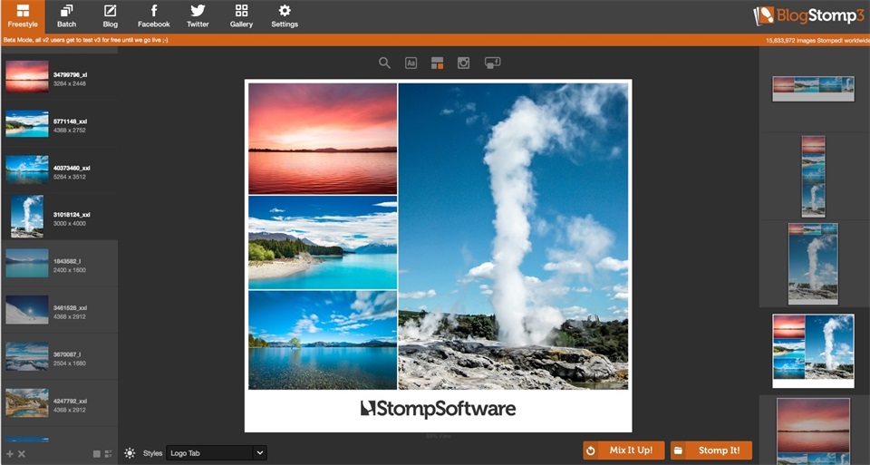
Task: Select image 5771148_xxl beach thumbnail
Action: pyautogui.click(x=27, y=123)
